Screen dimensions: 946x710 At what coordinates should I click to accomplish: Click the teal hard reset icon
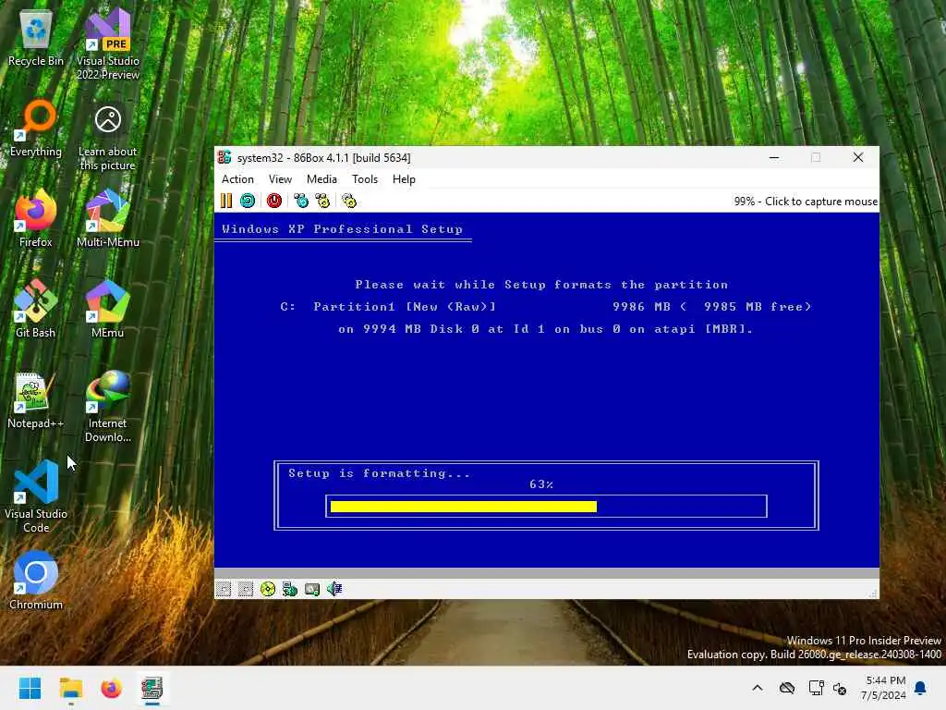pyautogui.click(x=248, y=201)
